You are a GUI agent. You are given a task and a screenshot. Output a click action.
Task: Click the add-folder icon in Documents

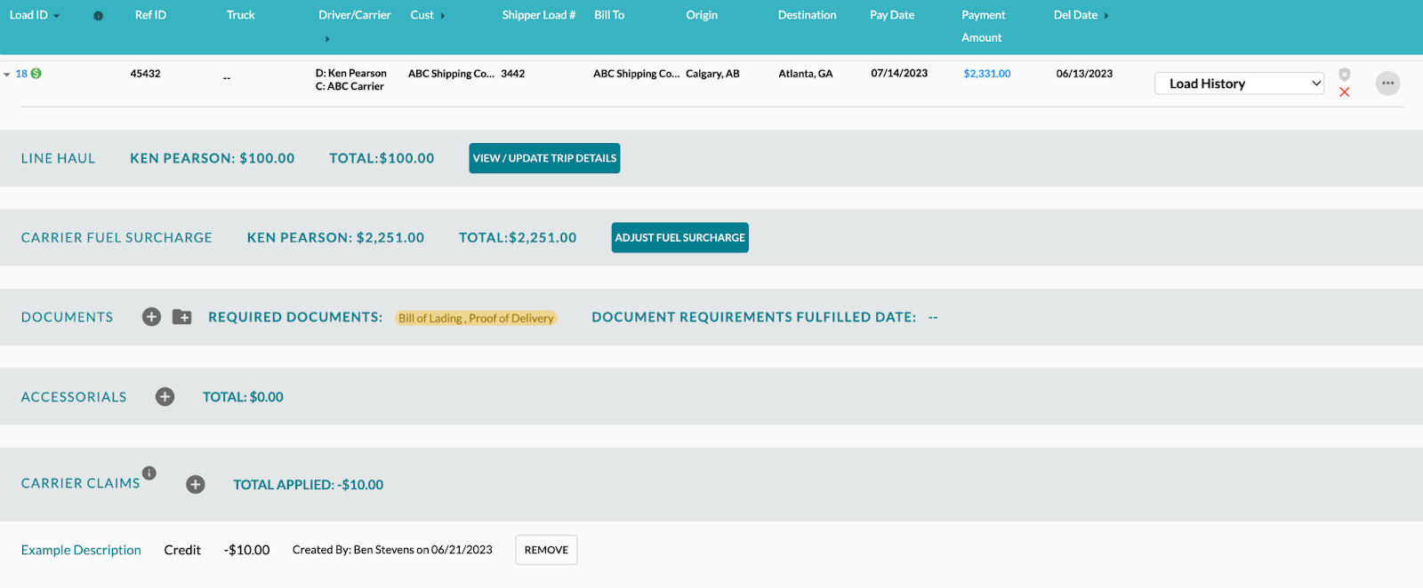182,317
